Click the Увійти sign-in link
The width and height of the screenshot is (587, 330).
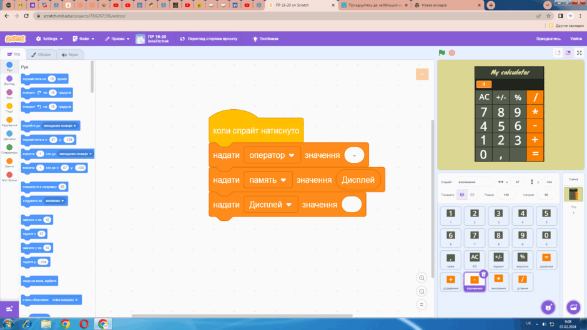click(x=576, y=39)
